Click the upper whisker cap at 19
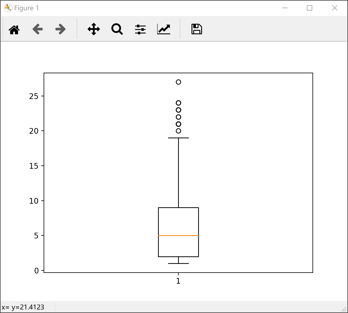 tap(178, 138)
